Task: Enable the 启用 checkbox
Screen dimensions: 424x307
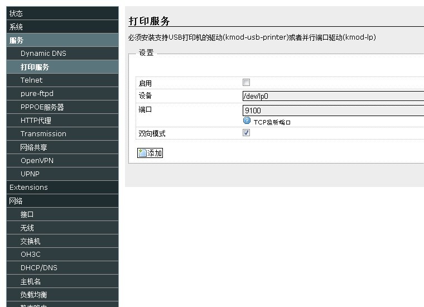Action: pos(246,82)
